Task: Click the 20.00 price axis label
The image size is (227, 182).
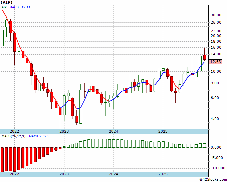Action: point(216,36)
